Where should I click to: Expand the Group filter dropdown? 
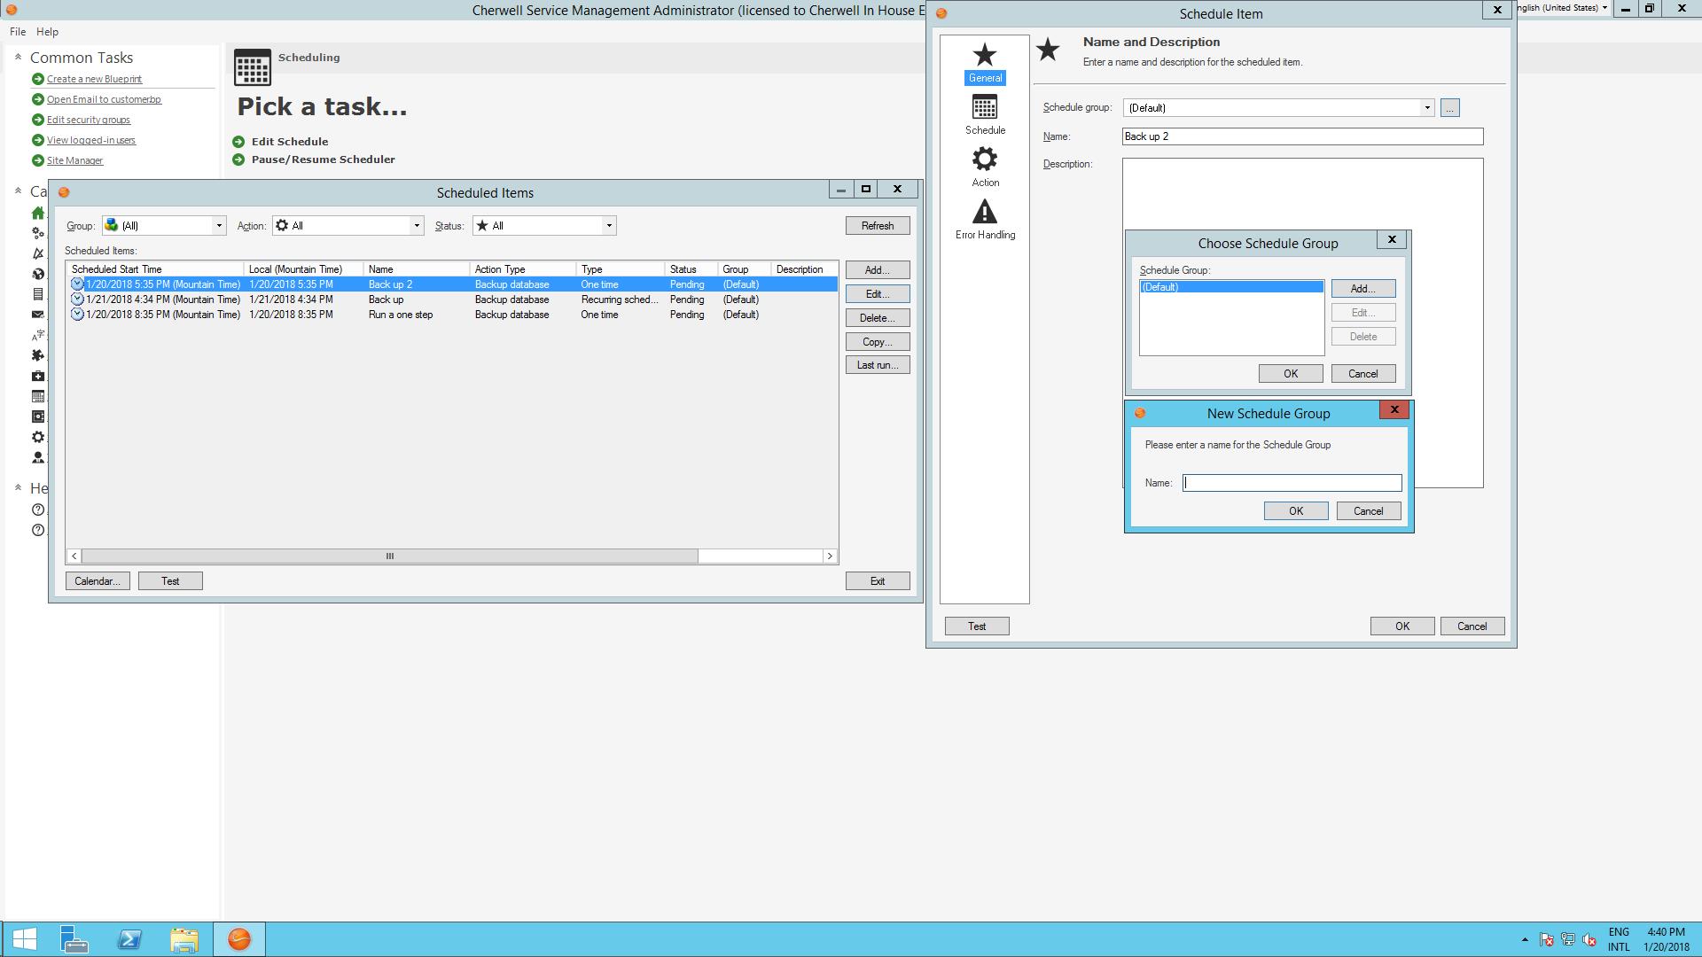219,226
